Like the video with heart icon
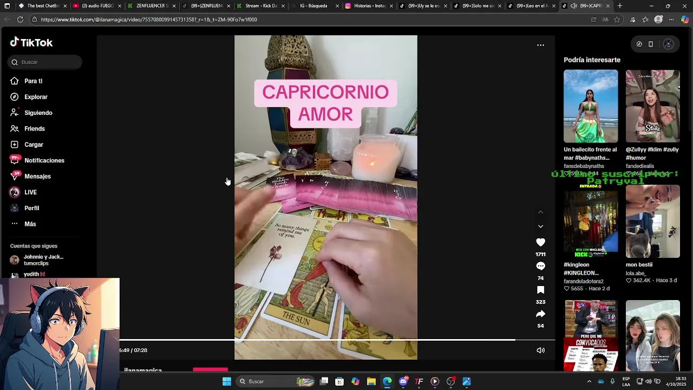 pyautogui.click(x=540, y=242)
